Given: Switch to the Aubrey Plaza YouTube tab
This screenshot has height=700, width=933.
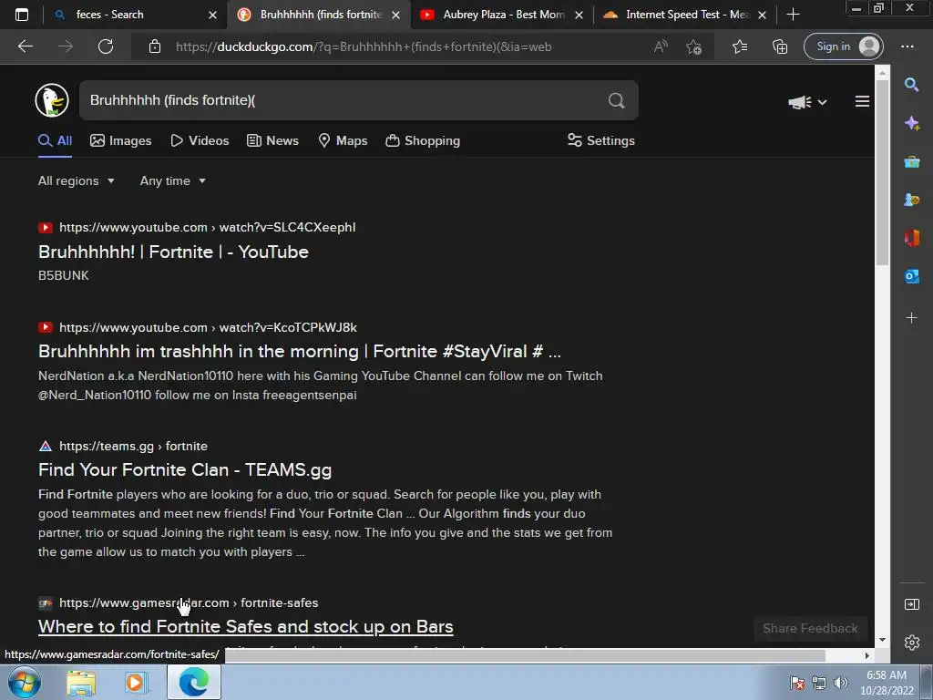Looking at the screenshot, I should (501, 15).
